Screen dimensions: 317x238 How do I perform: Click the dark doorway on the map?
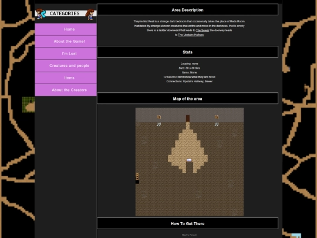pyautogui.click(x=188, y=118)
